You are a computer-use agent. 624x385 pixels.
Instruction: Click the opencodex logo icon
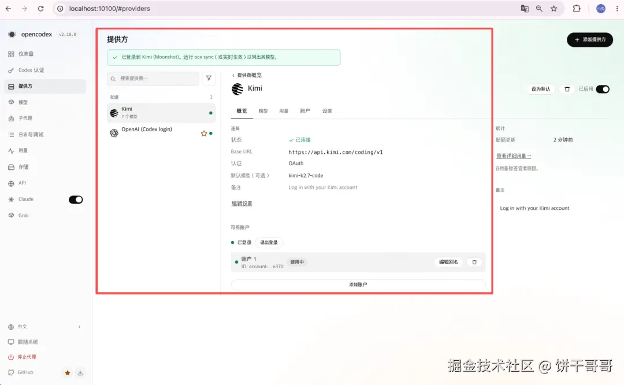(x=12, y=34)
